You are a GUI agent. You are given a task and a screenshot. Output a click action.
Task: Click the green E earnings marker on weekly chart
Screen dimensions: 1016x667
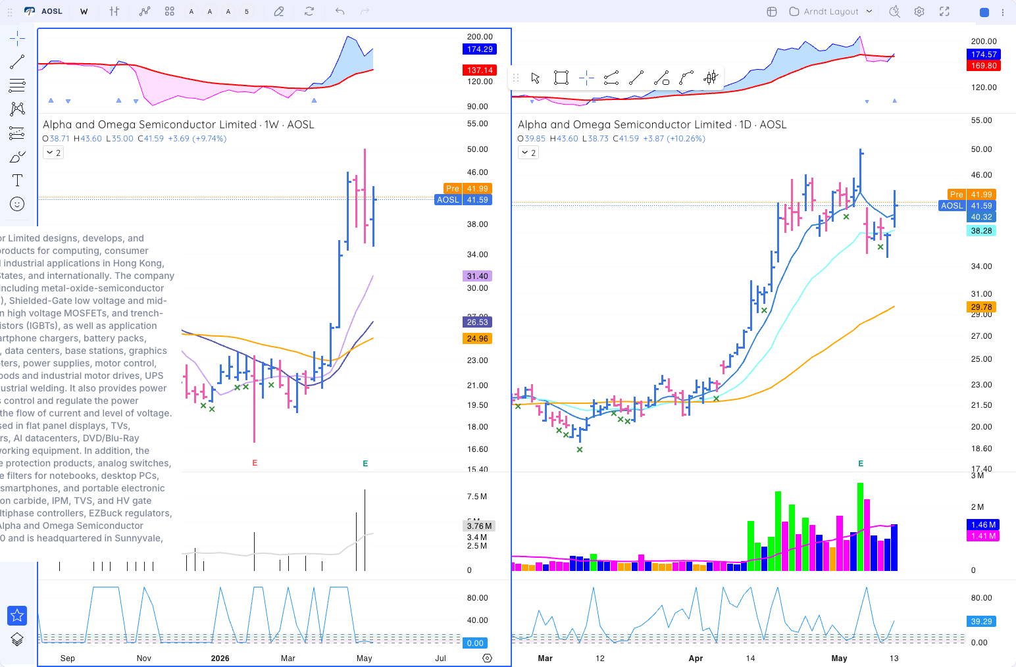365,464
